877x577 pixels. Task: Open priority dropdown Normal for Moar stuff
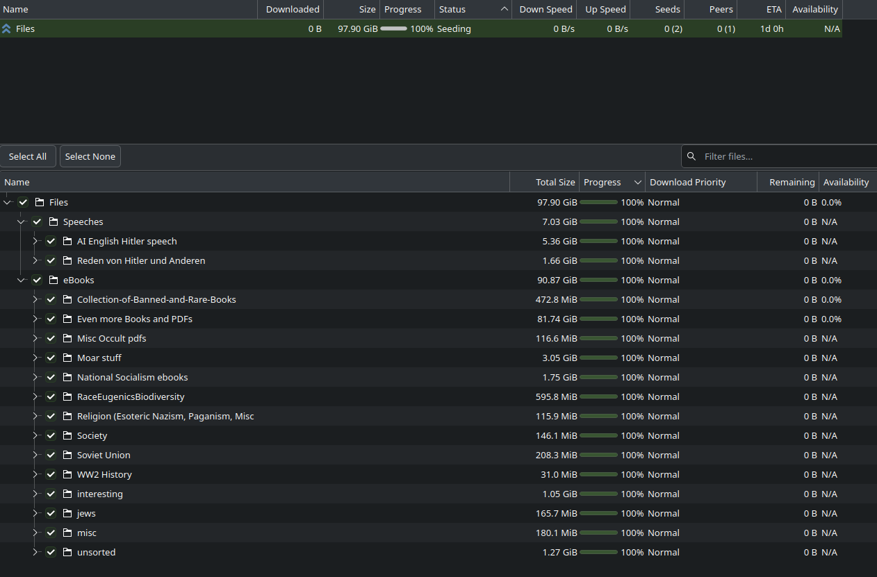pyautogui.click(x=664, y=358)
